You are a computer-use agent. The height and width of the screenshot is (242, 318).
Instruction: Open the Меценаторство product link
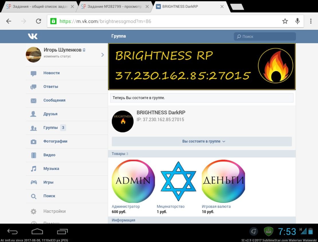[x=170, y=206]
